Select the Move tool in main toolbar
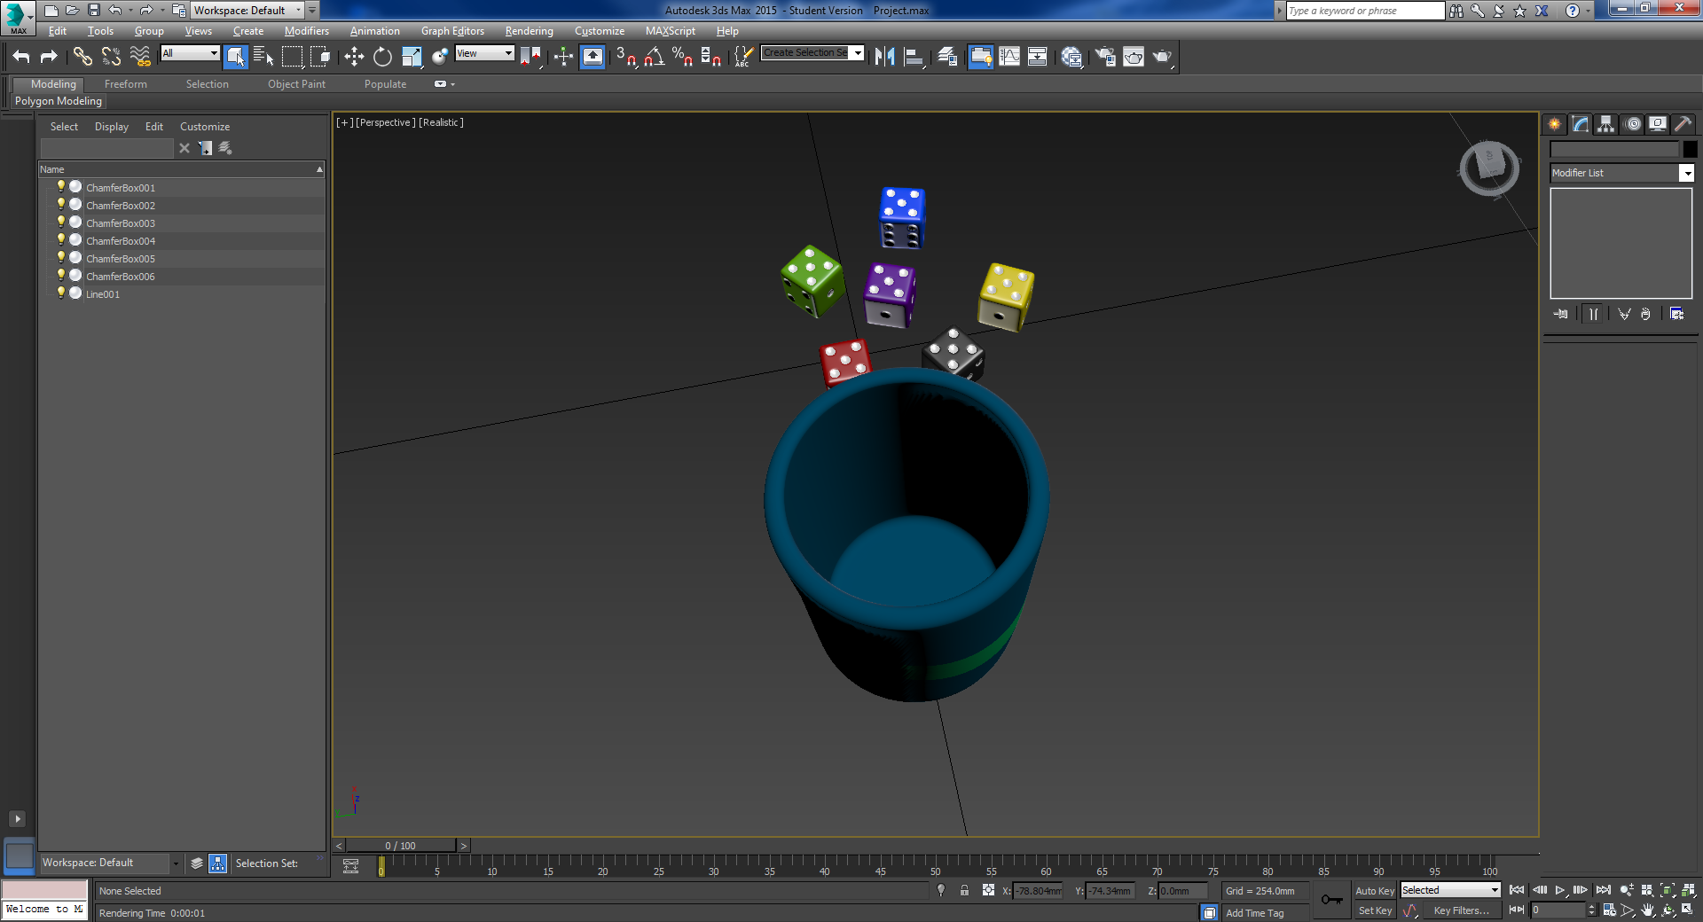 354,57
